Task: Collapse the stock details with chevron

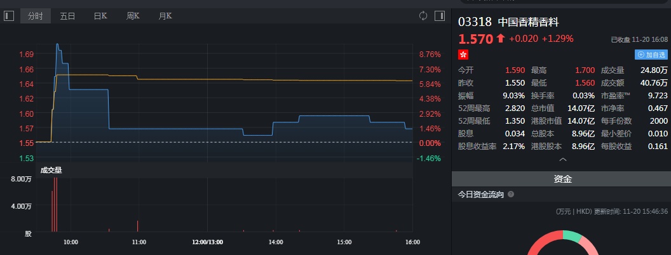Action: point(561,160)
